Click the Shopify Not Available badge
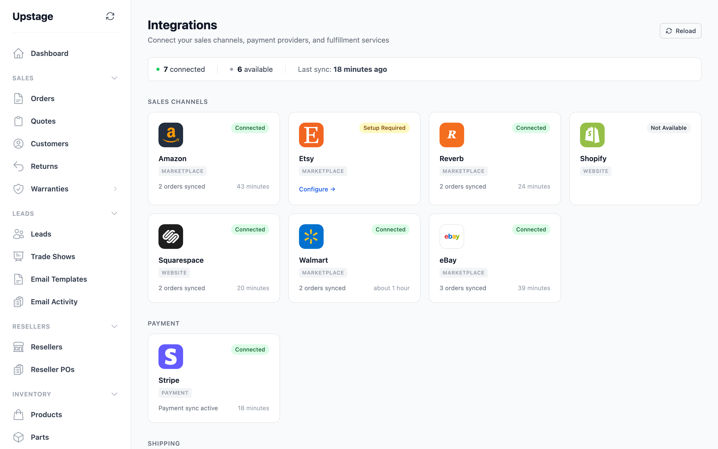This screenshot has height=449, width=718. pos(669,128)
